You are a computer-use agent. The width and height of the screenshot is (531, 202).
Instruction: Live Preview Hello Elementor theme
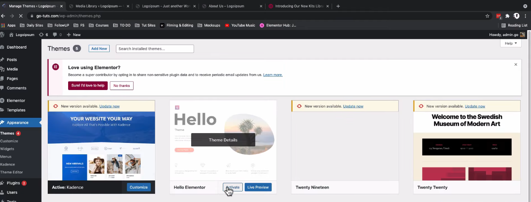point(258,187)
